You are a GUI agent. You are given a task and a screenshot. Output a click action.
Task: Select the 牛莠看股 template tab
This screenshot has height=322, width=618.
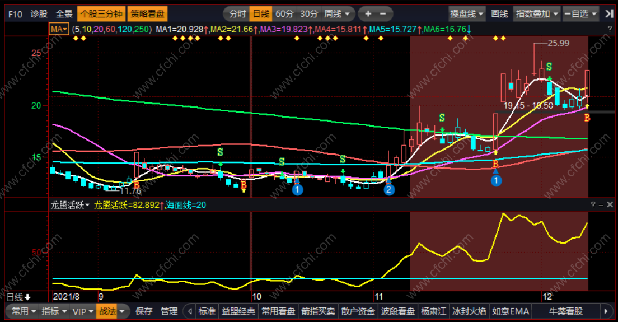pyautogui.click(x=566, y=311)
